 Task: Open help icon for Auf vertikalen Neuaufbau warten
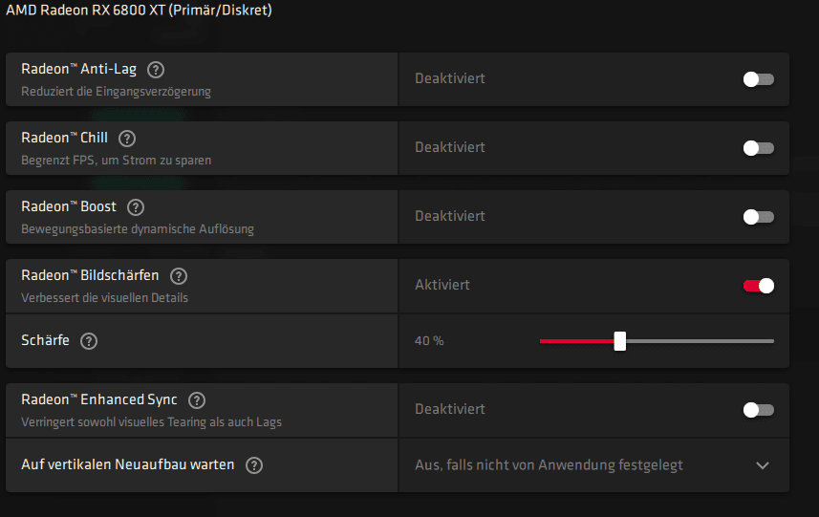(x=254, y=465)
